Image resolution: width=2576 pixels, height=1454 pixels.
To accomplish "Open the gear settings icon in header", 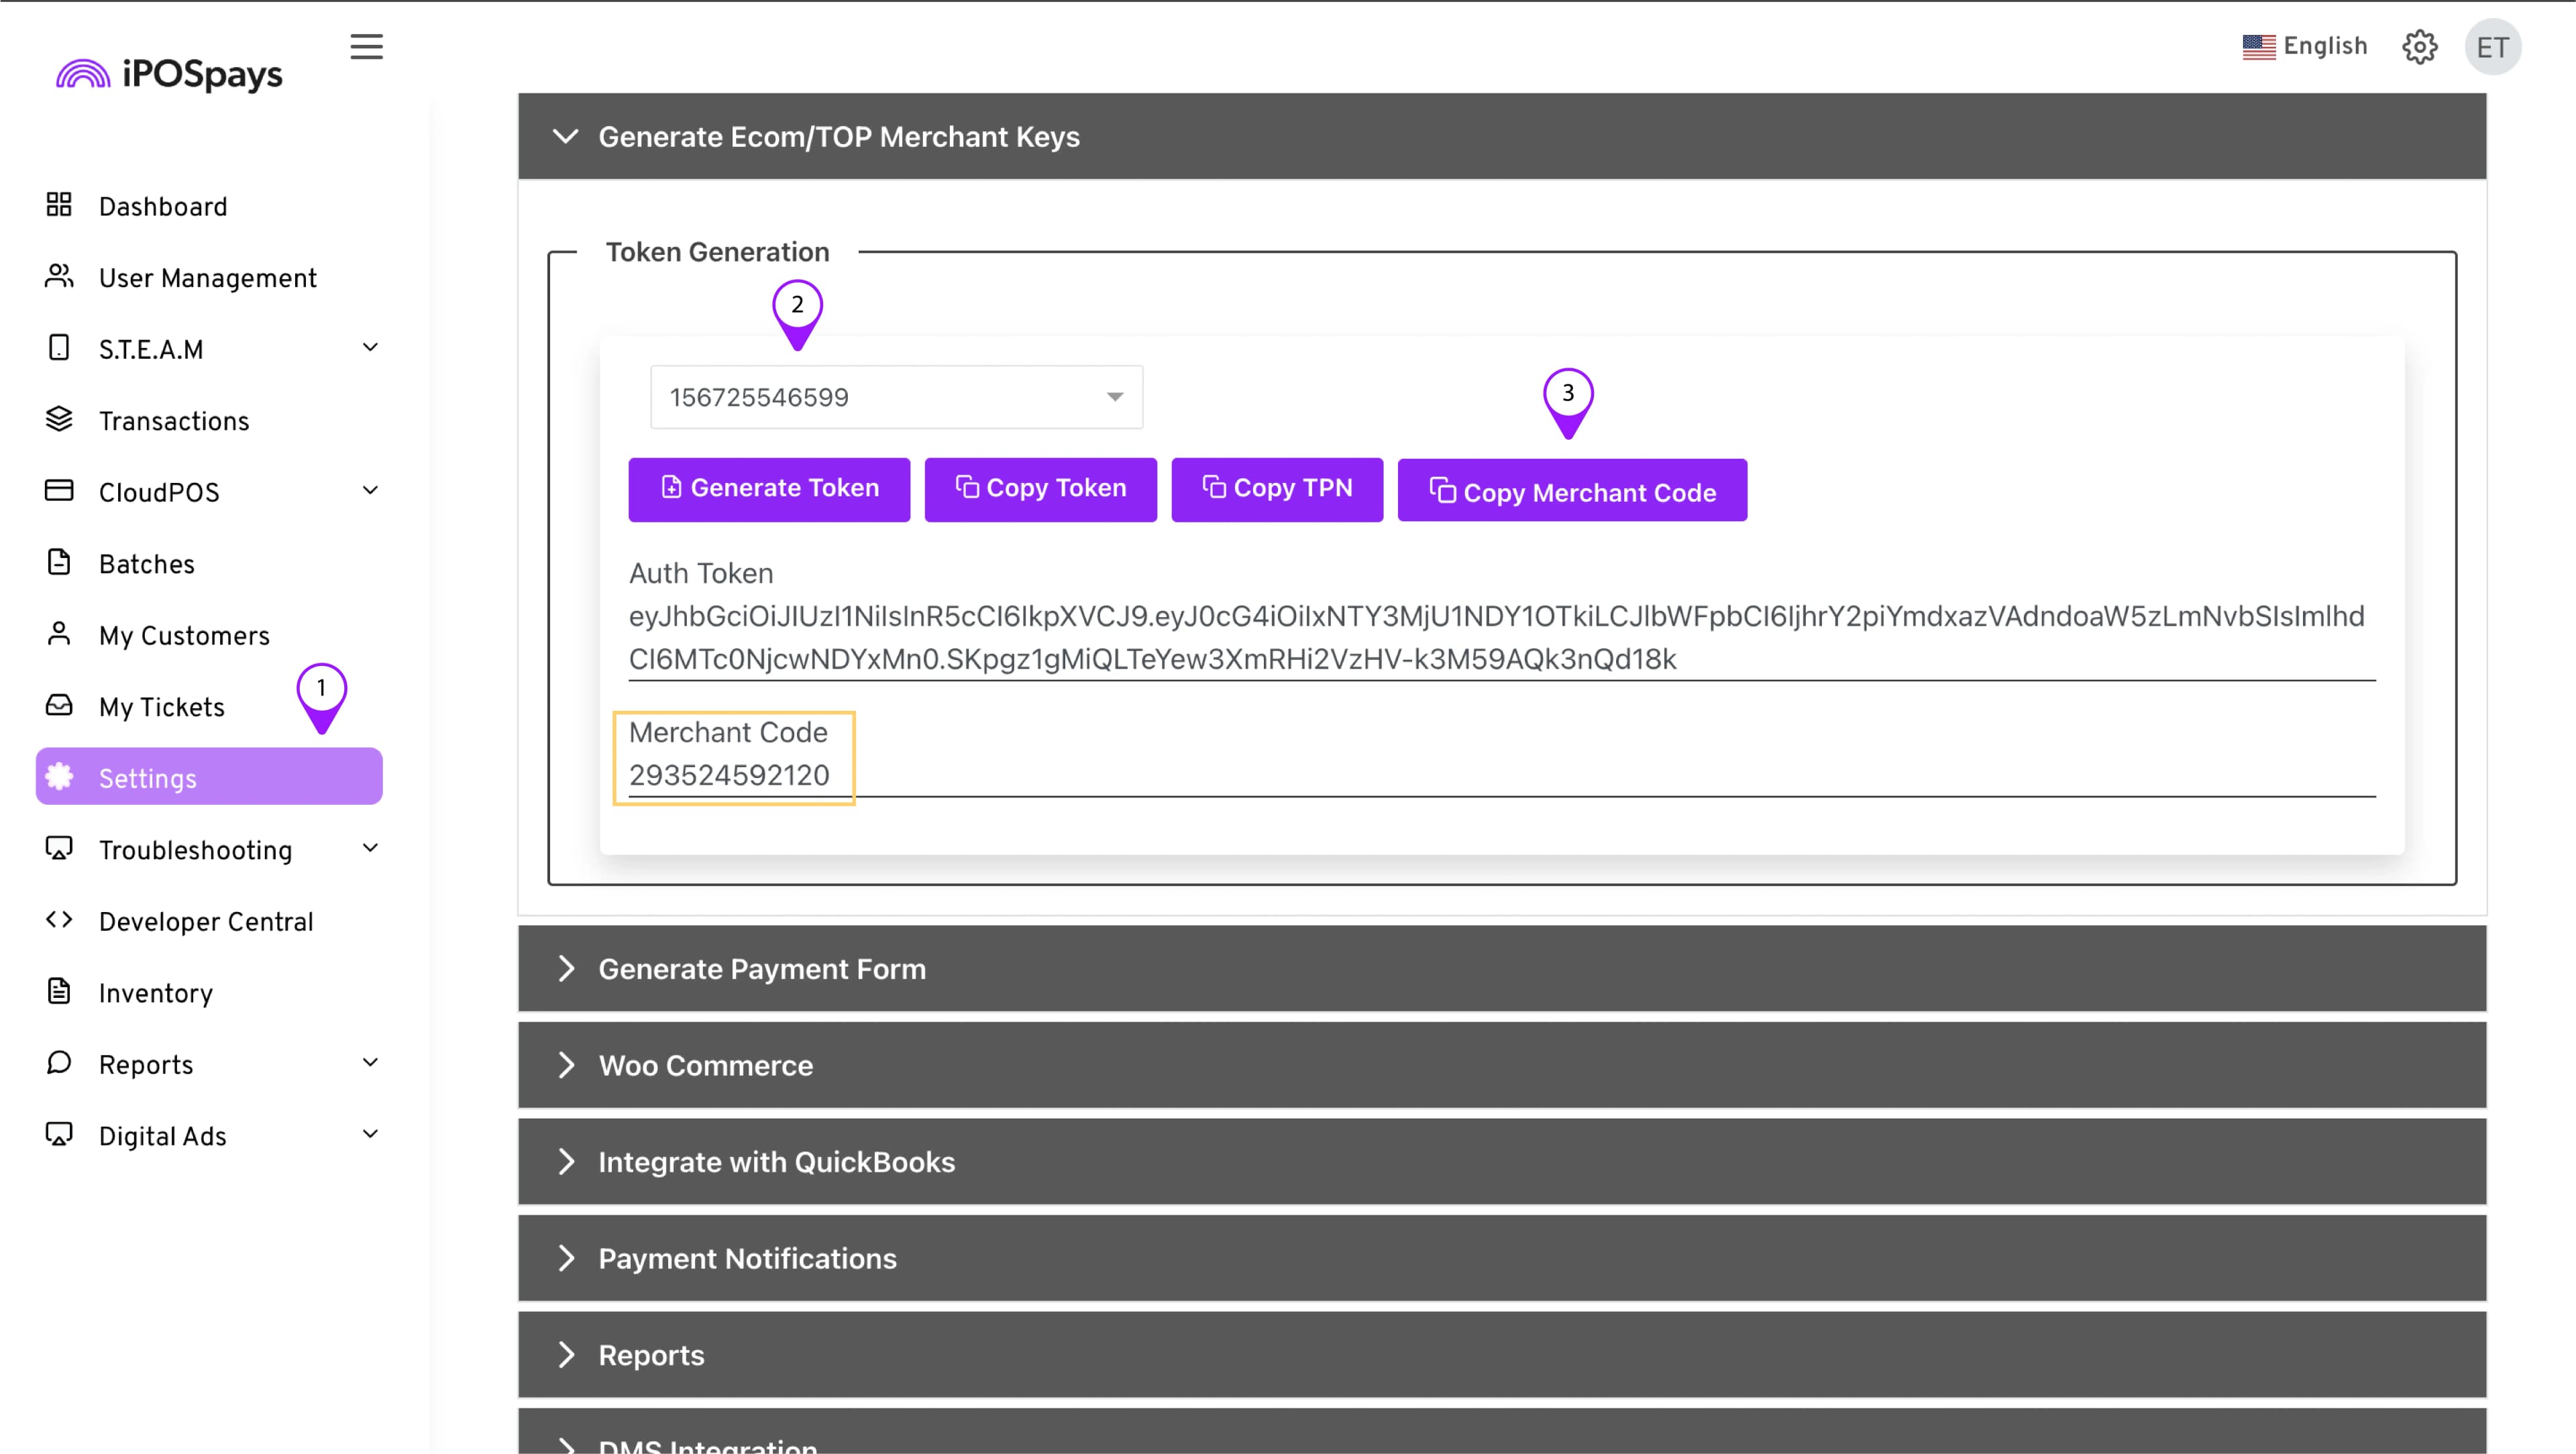I will click(x=2419, y=47).
